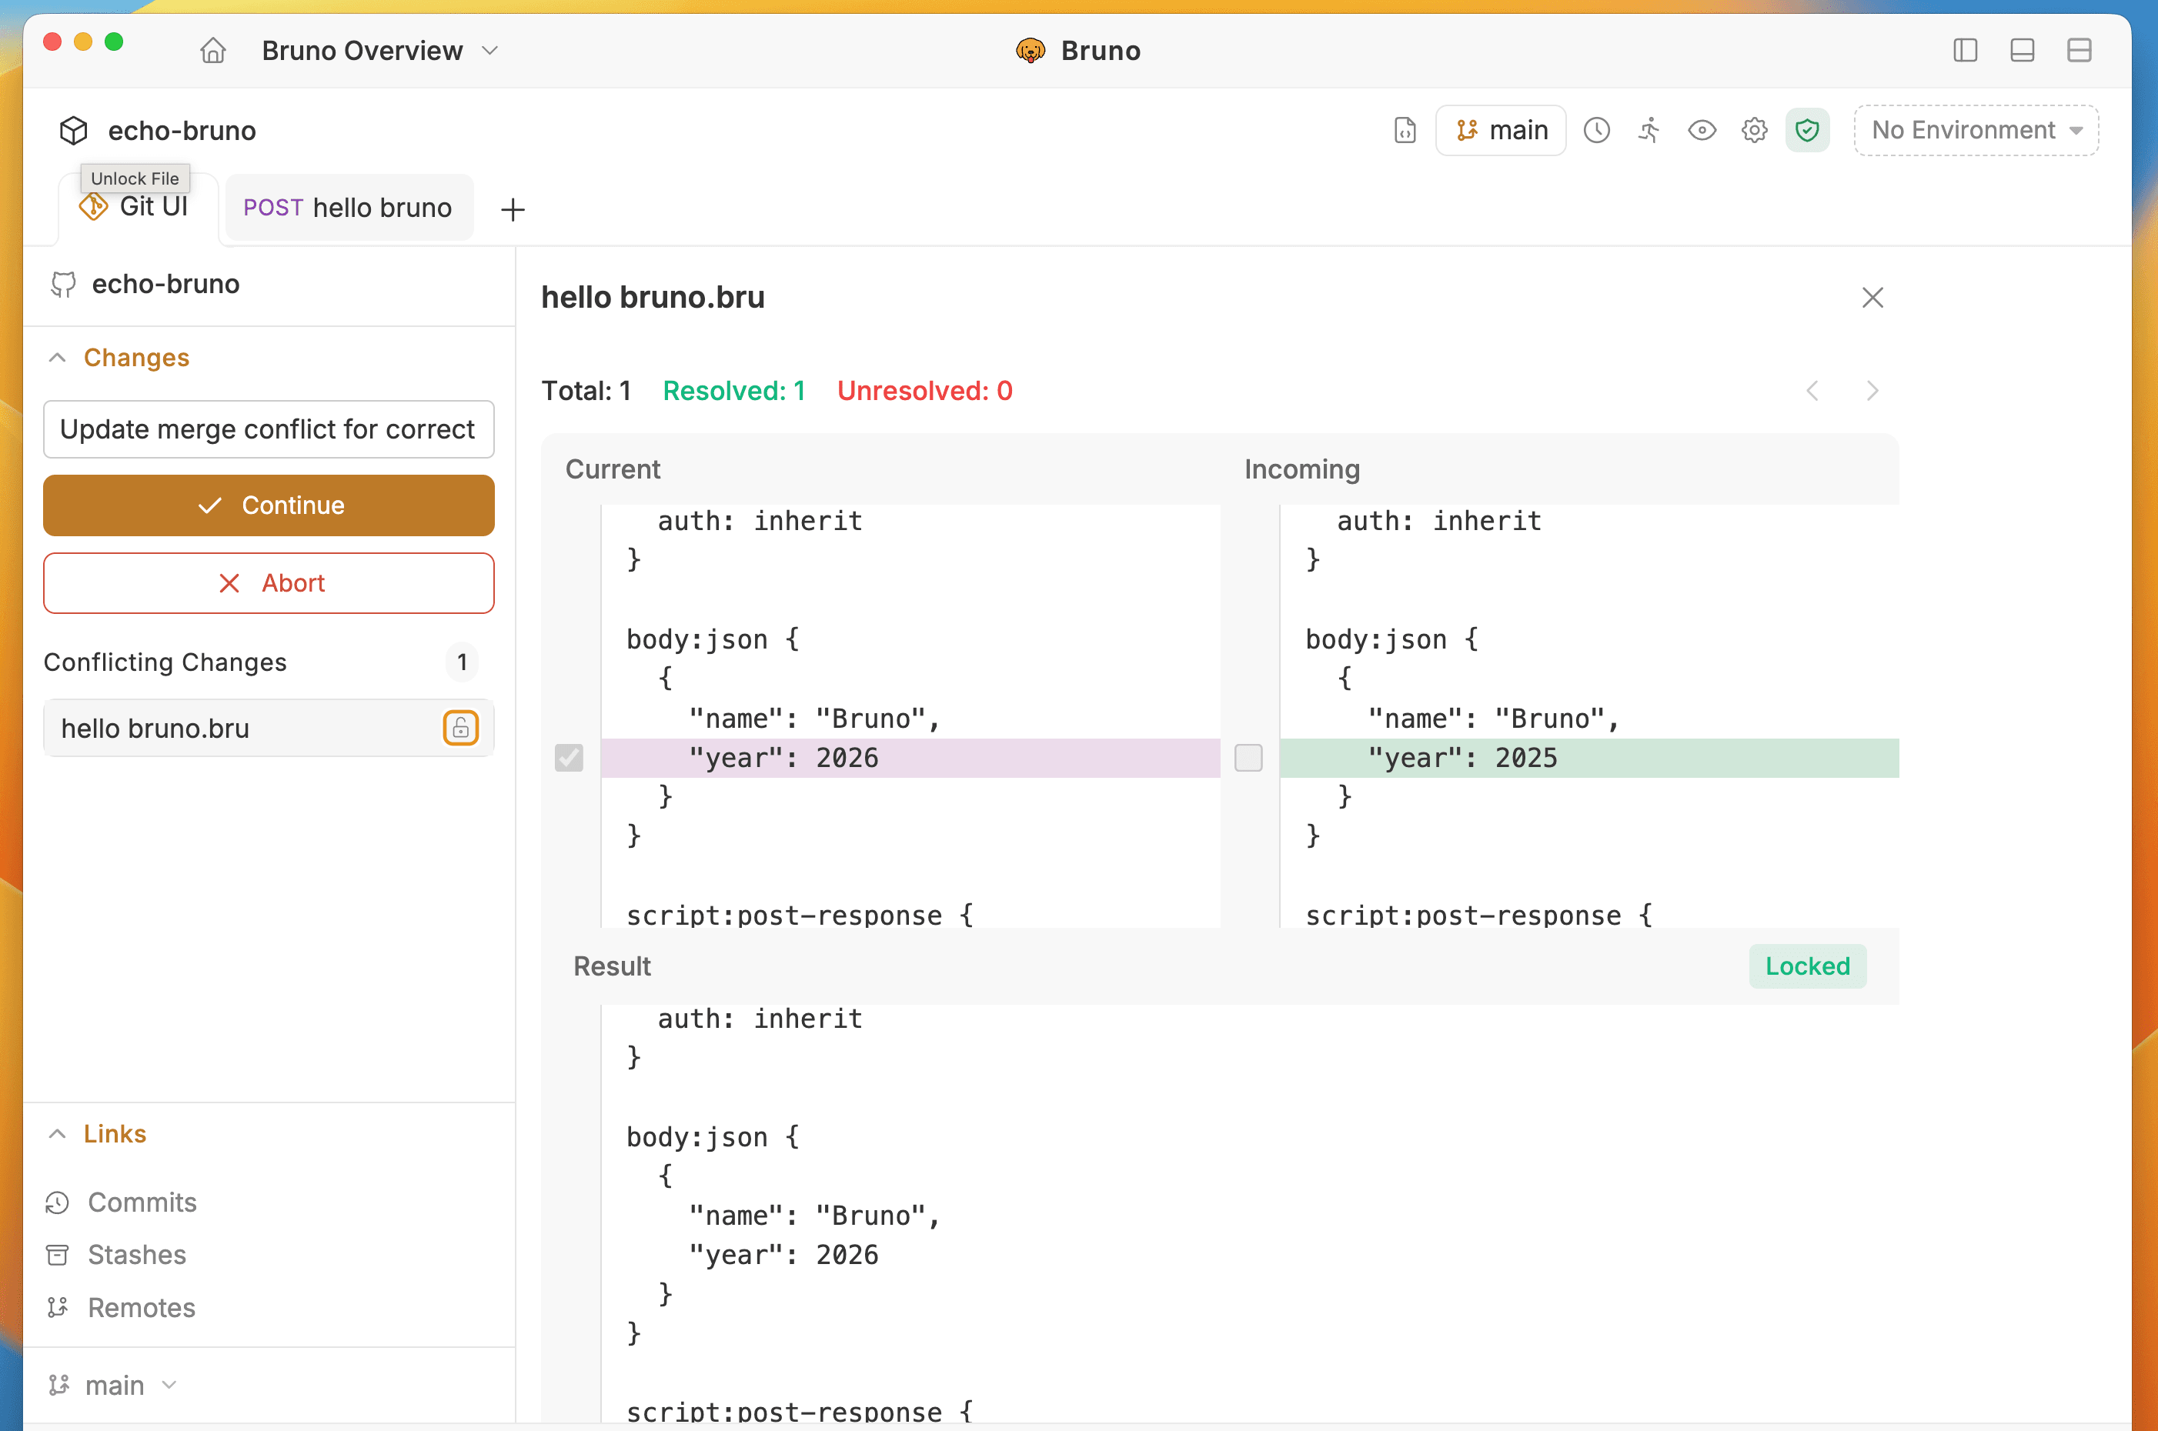Viewport: 2158px width, 1431px height.
Task: Open the No Environment dropdown
Action: (x=1976, y=131)
